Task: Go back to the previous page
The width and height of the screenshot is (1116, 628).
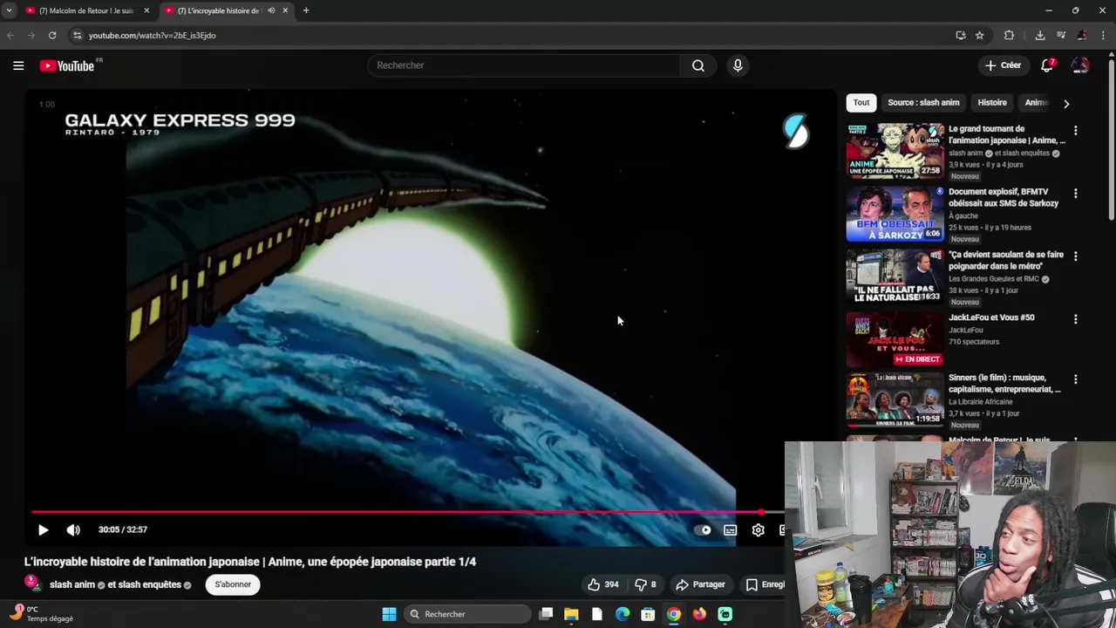Action: click(x=10, y=36)
